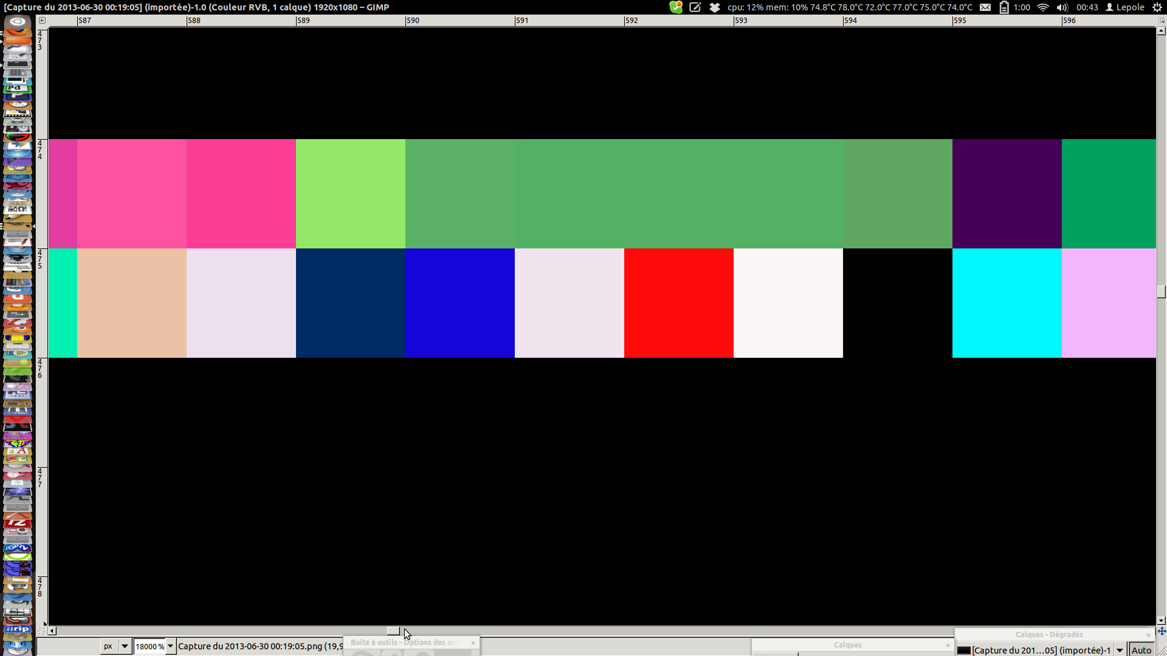Click the 00:43 clock
Image resolution: width=1167 pixels, height=656 pixels.
(1087, 7)
